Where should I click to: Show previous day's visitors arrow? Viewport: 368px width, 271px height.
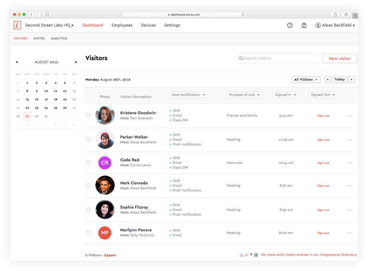click(328, 80)
